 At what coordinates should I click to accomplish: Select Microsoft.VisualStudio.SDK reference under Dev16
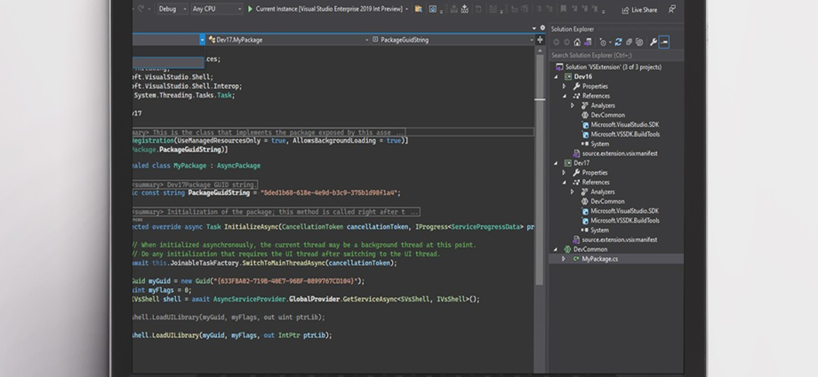coord(624,125)
